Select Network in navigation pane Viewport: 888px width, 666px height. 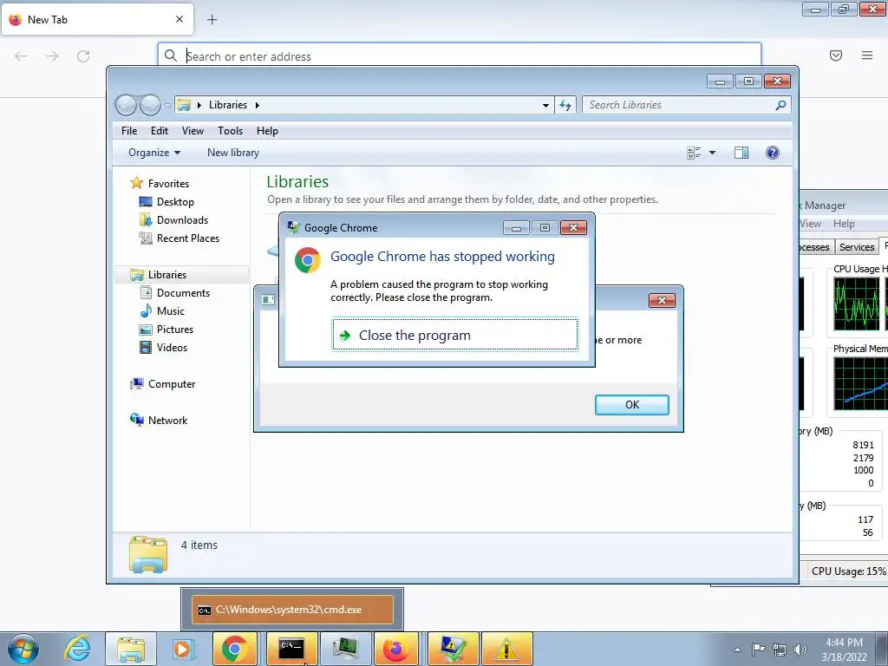[167, 421]
